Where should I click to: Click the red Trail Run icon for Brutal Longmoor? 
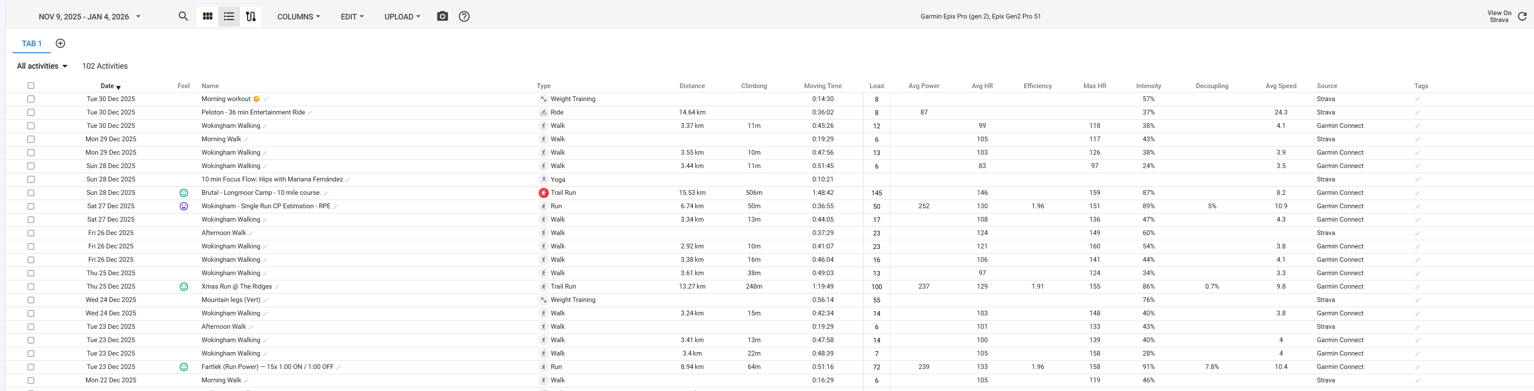coord(543,193)
